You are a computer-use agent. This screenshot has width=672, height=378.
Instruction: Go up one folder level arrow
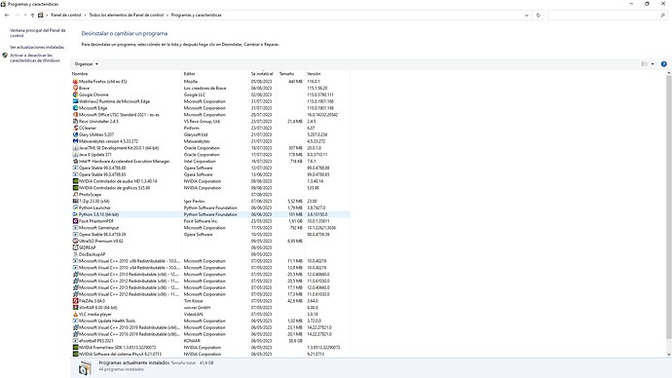[32, 15]
